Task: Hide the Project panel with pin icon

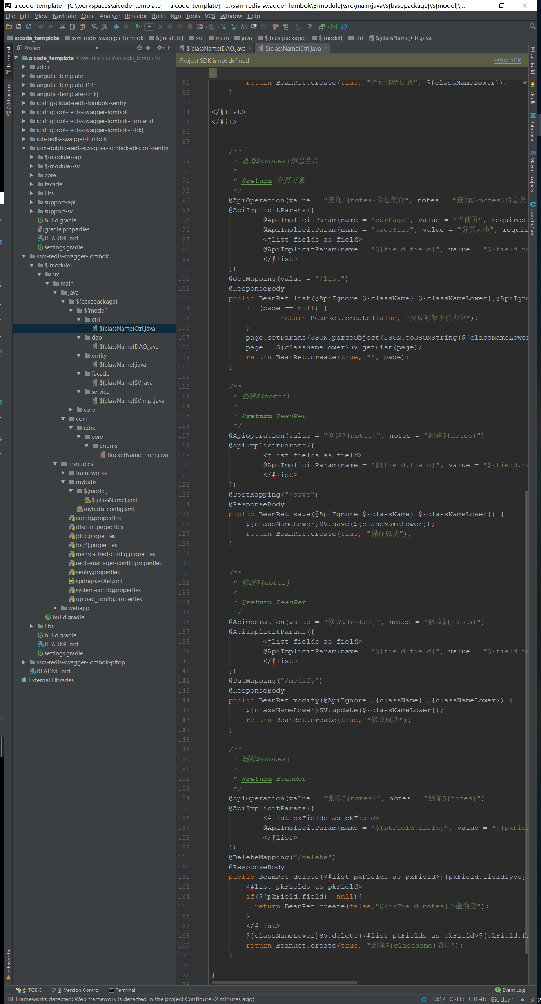Action: click(x=170, y=48)
